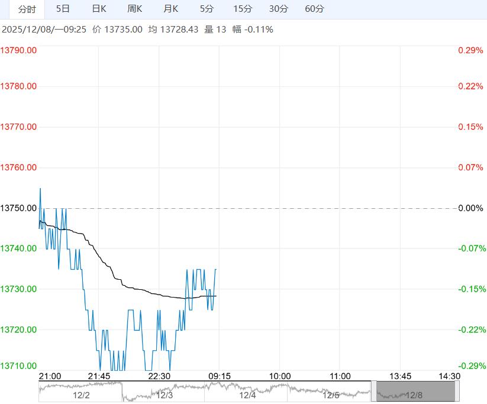Open the 5日 five-day chart tab
The height and width of the screenshot is (404, 487).
click(x=63, y=9)
